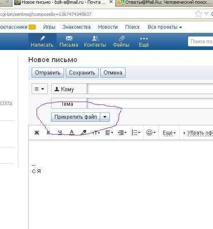Screen dimensions: 213x229
Task: Open indent options dropdown
Action: coord(122,133)
